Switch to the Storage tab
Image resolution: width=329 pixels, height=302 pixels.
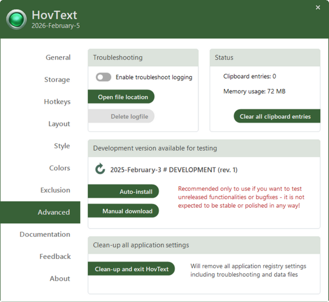[x=57, y=80]
